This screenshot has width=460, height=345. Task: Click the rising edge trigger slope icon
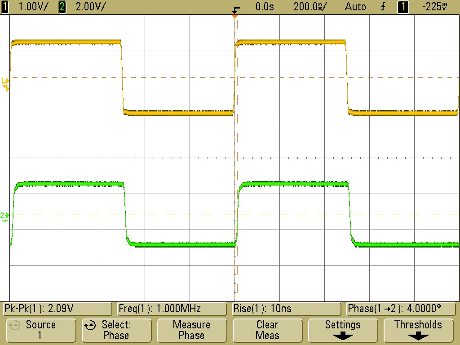click(x=383, y=7)
